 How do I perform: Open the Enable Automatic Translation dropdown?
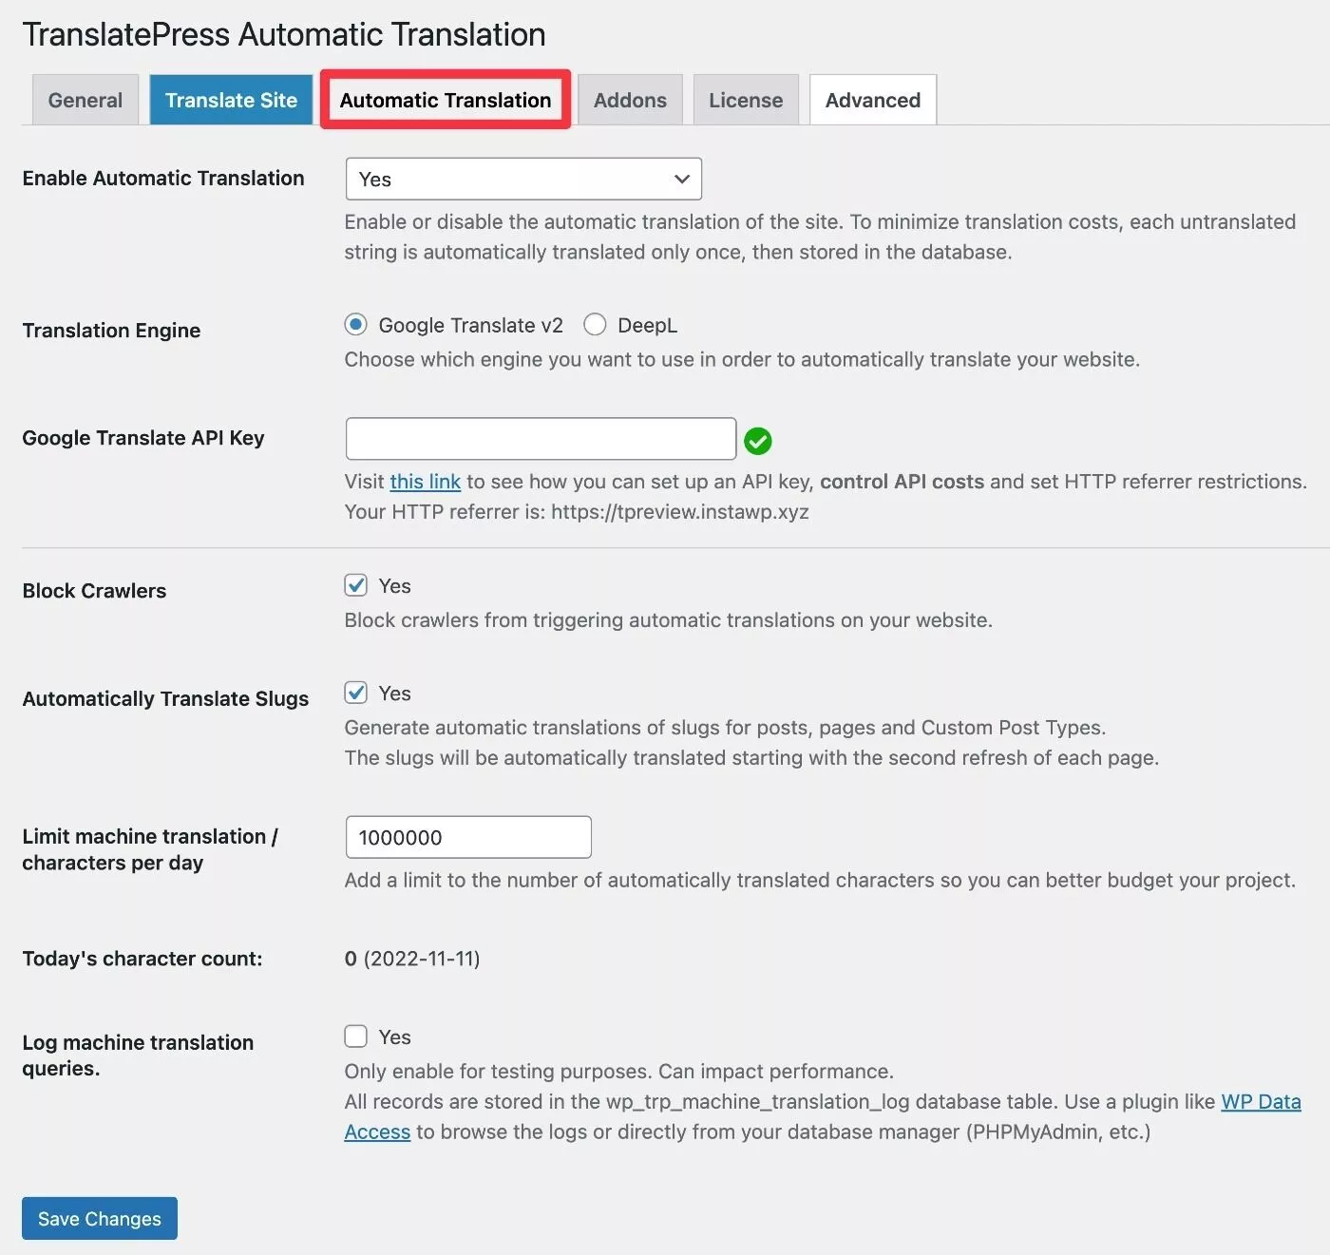click(523, 179)
